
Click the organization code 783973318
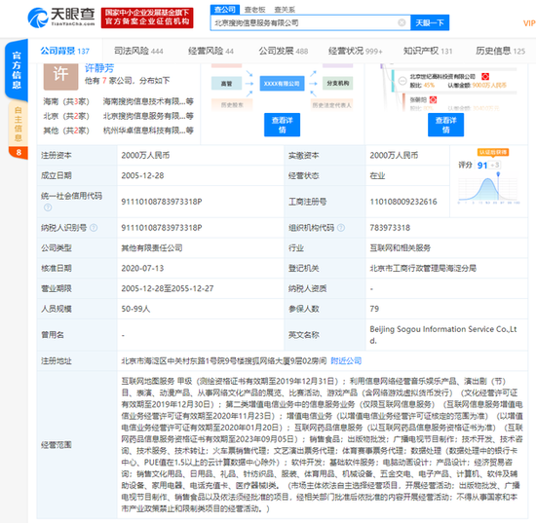coord(390,228)
